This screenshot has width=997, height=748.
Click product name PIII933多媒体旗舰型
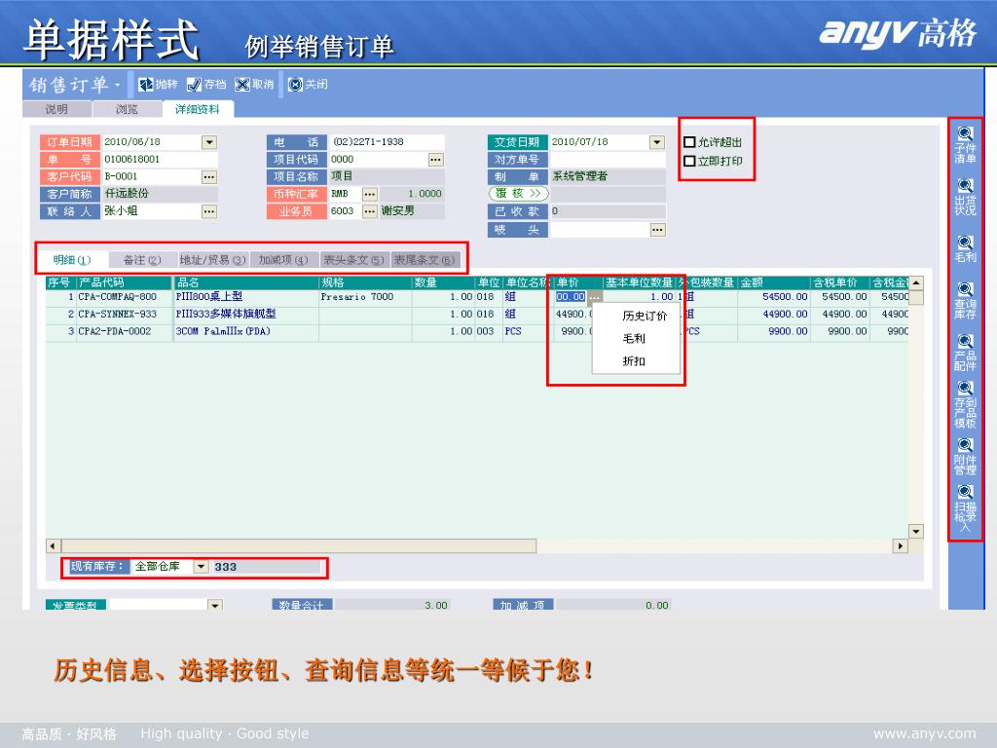[x=226, y=315]
